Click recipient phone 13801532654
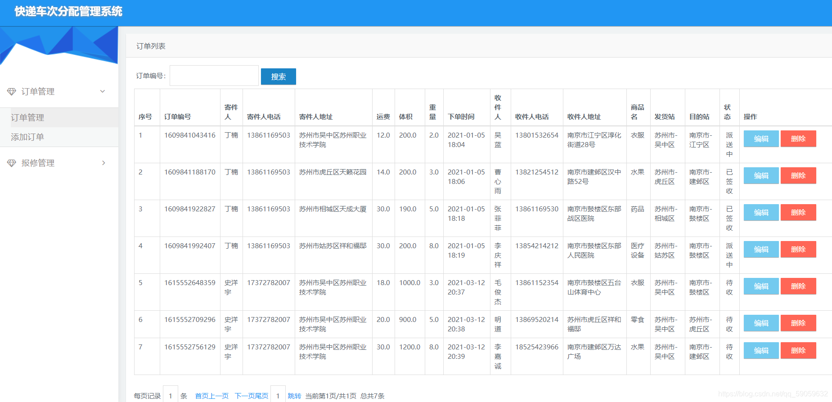This screenshot has width=832, height=402. 537,135
